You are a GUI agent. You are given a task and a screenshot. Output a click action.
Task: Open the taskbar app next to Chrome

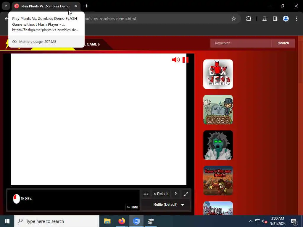click(x=151, y=221)
